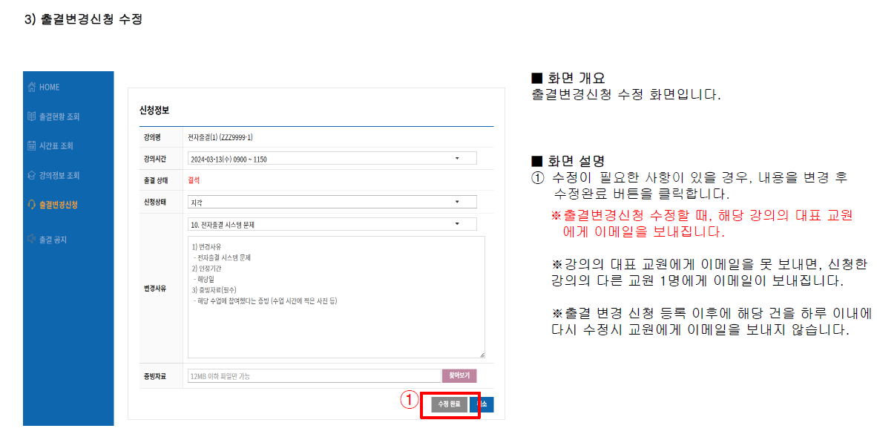
Task: Click the text area resize handle corner
Action: tap(482, 355)
